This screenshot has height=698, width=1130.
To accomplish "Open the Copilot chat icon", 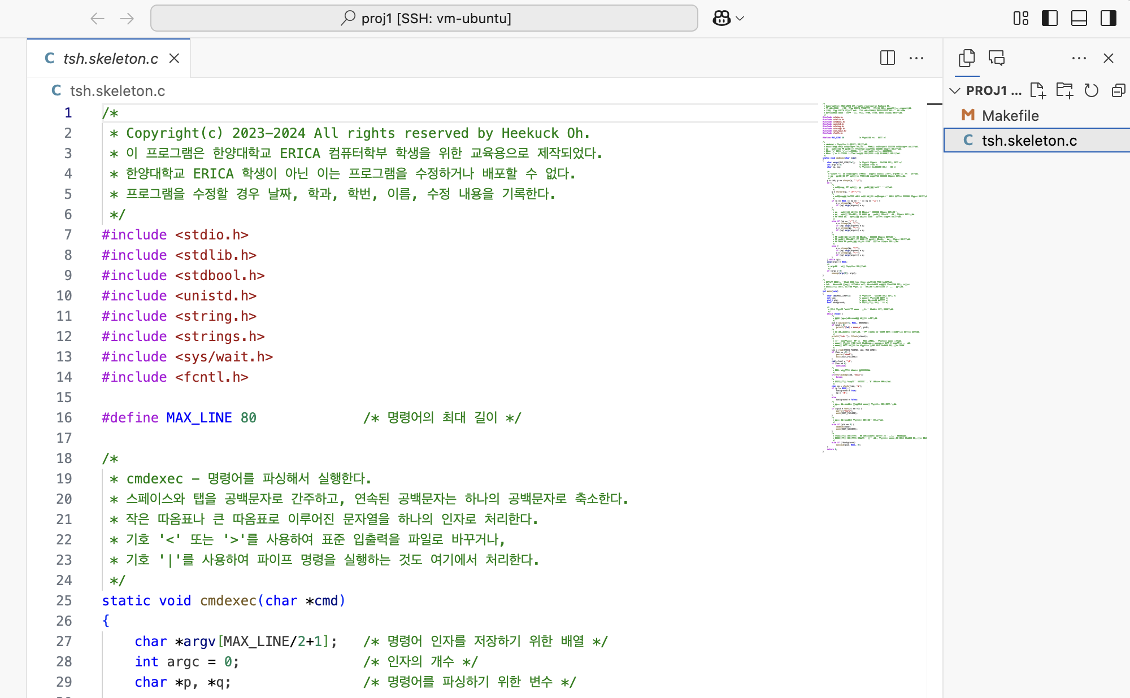I will [x=722, y=19].
